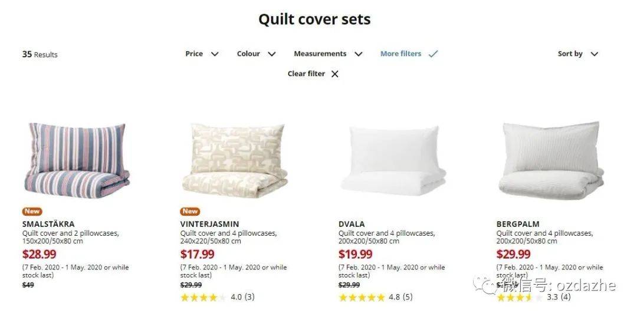Screen dimensions: 637x313
Task: Open the More filters panel
Action: tap(400, 54)
